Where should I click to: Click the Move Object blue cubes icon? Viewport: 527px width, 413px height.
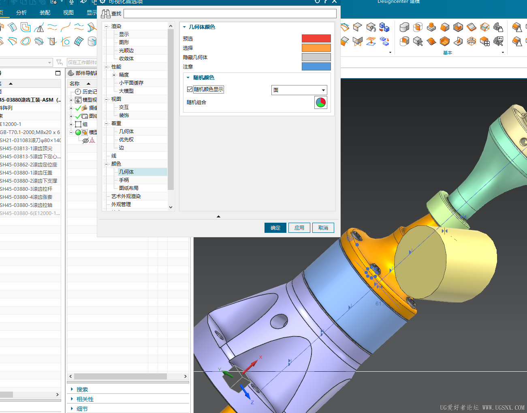click(x=384, y=28)
